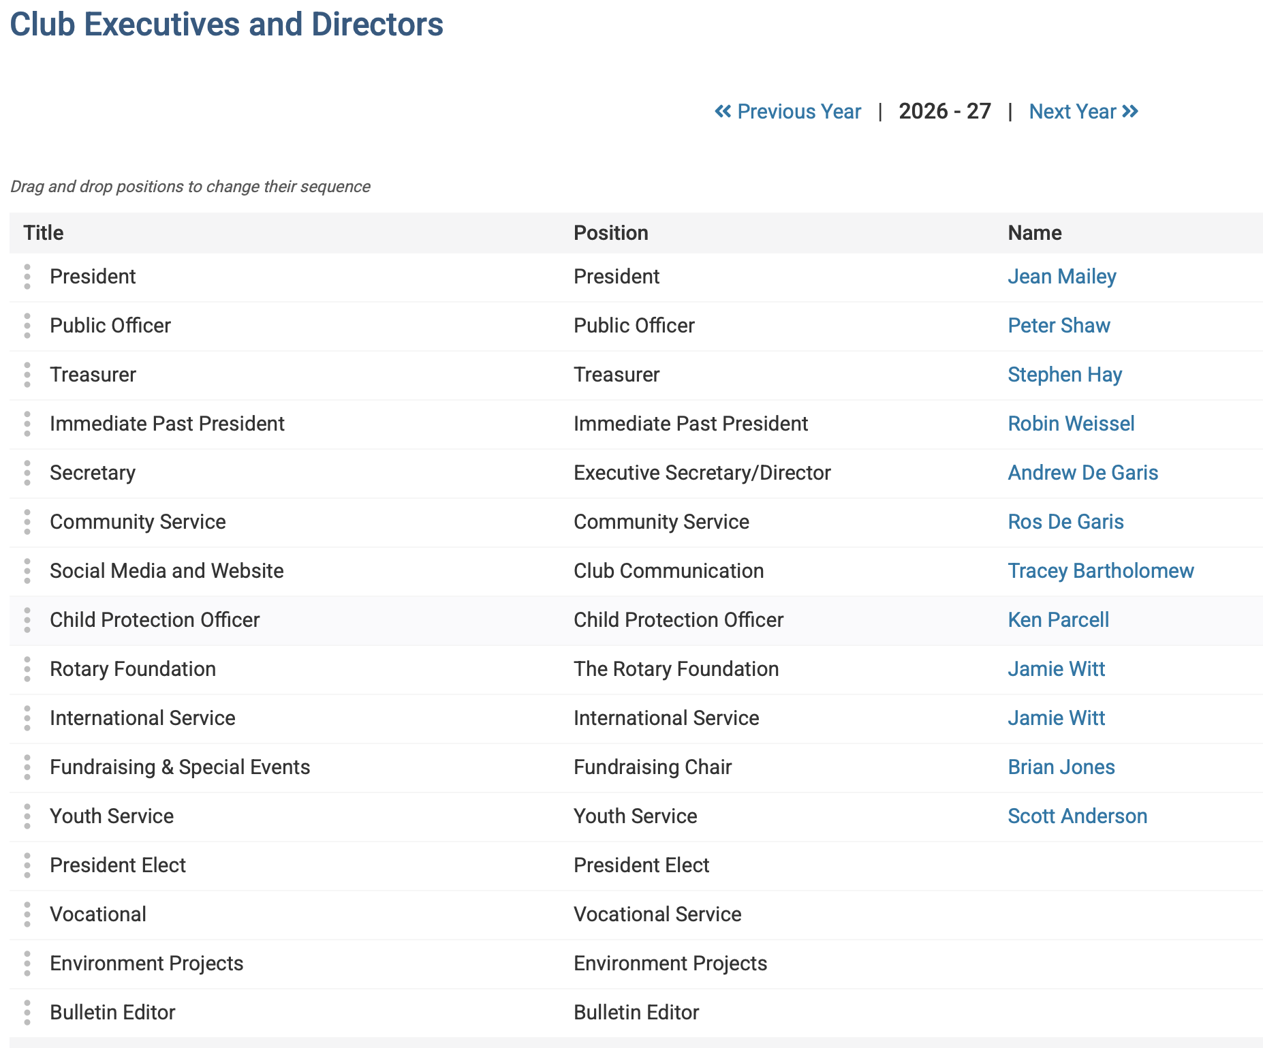The height and width of the screenshot is (1048, 1263).
Task: Click the Social Media and Website title
Action: click(x=167, y=571)
